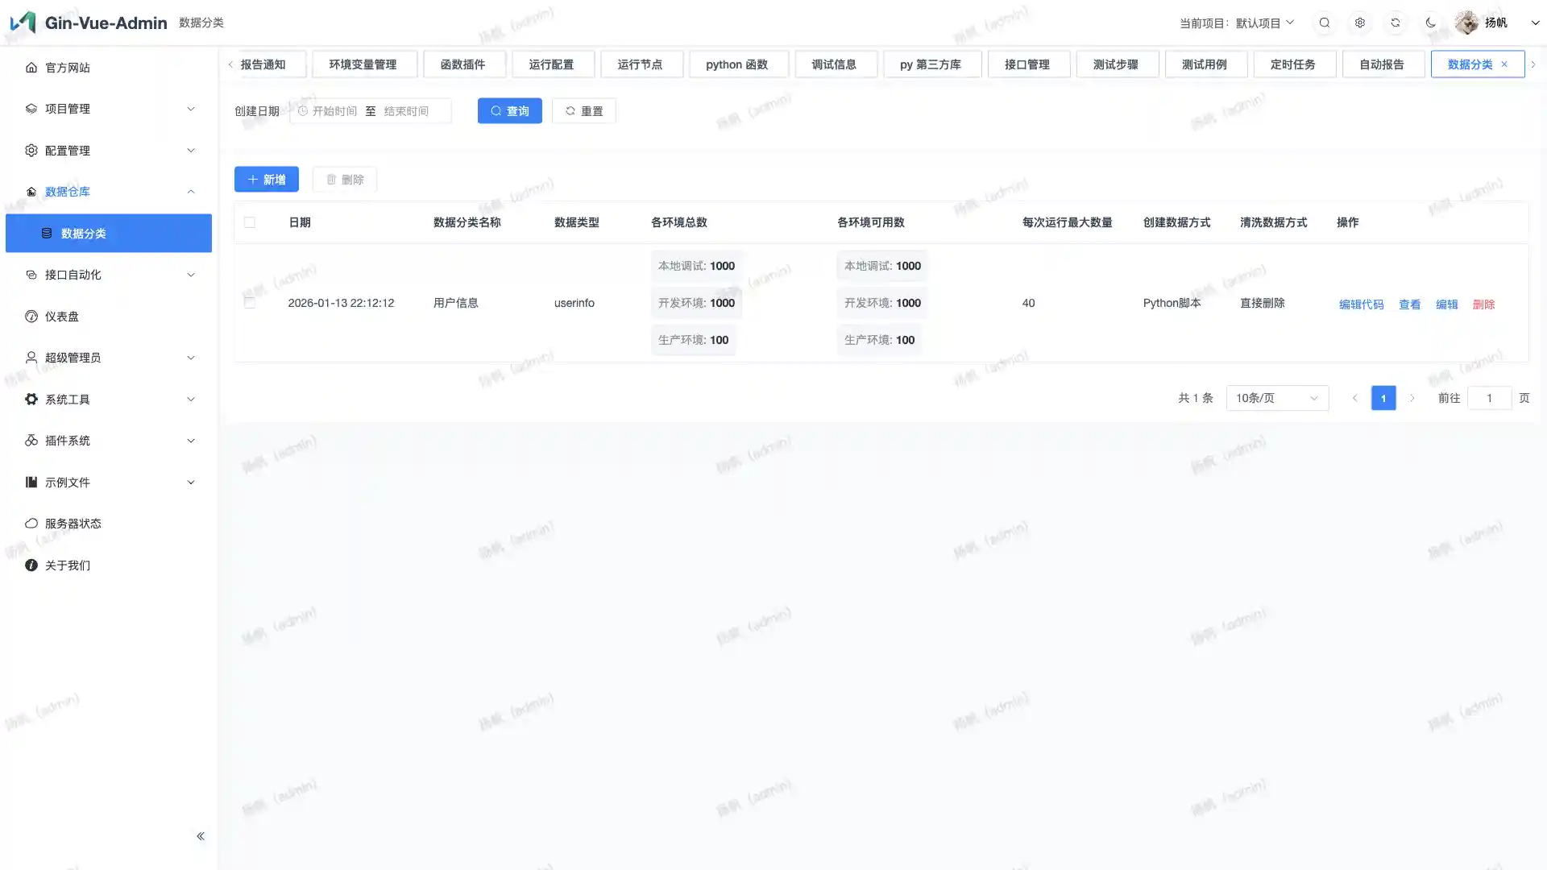The image size is (1547, 870).
Task: Click the refresh icon in top bar
Action: pyautogui.click(x=1396, y=23)
